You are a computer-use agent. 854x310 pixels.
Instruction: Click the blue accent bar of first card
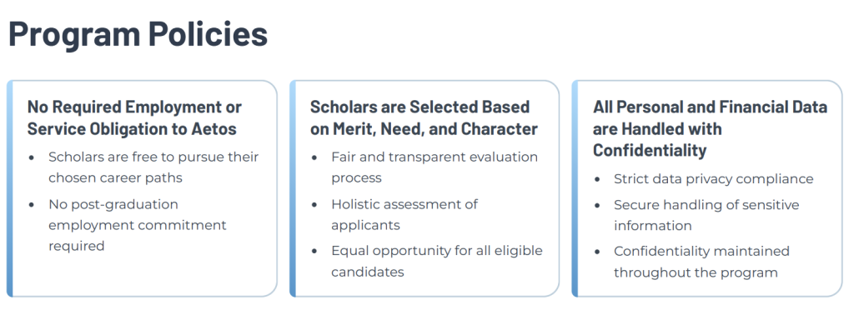(10, 188)
